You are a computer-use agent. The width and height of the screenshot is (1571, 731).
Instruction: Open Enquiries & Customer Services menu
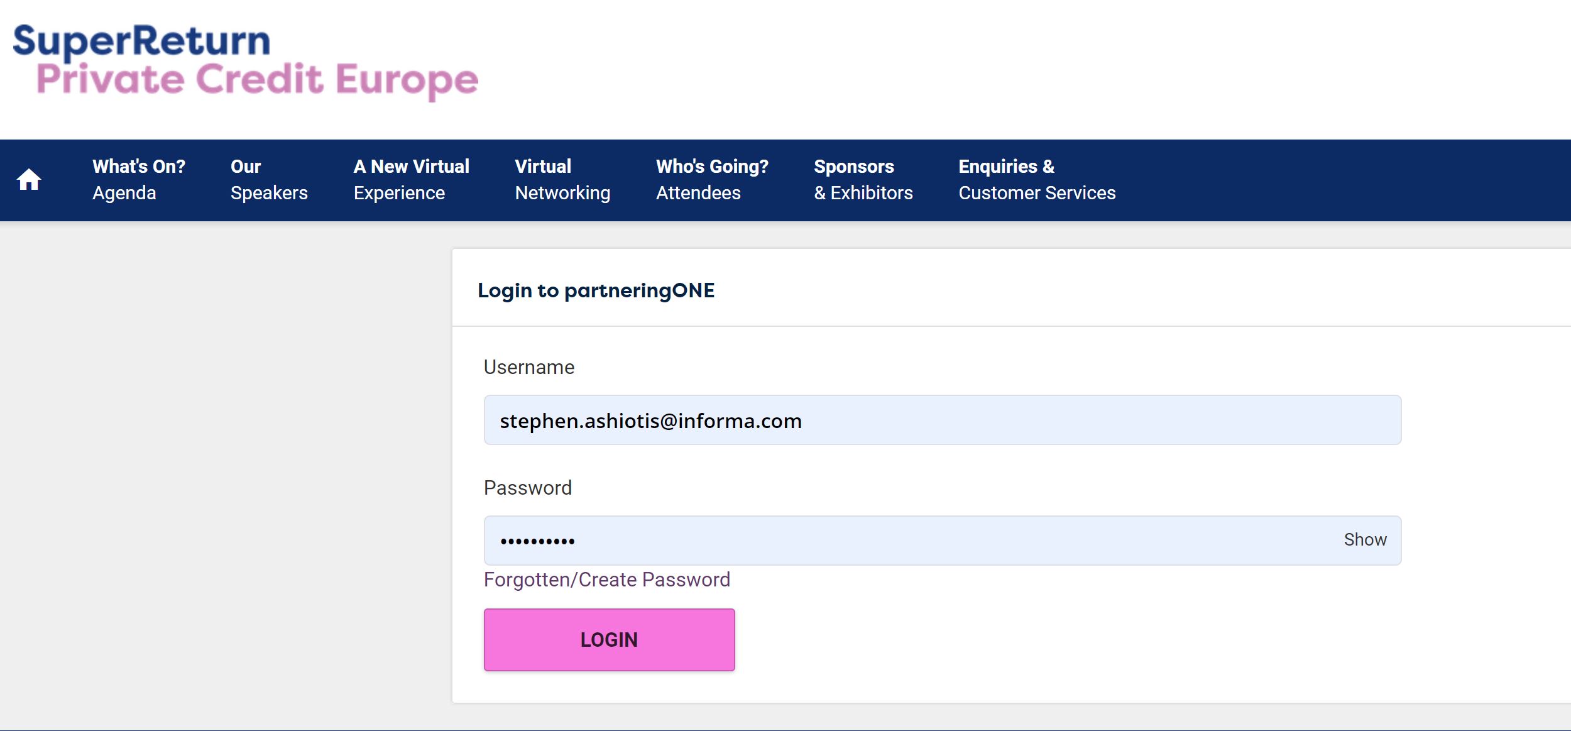(x=1036, y=180)
